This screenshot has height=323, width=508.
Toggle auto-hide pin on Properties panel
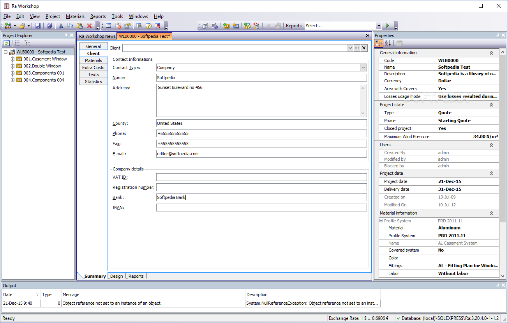point(497,35)
